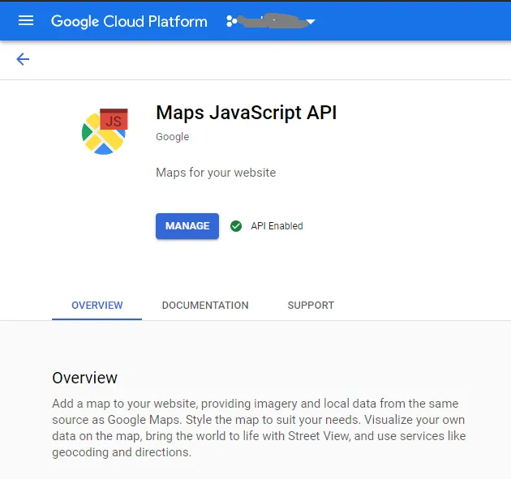The image size is (511, 479).
Task: Click the Maps JavaScript API logo
Action: [105, 131]
